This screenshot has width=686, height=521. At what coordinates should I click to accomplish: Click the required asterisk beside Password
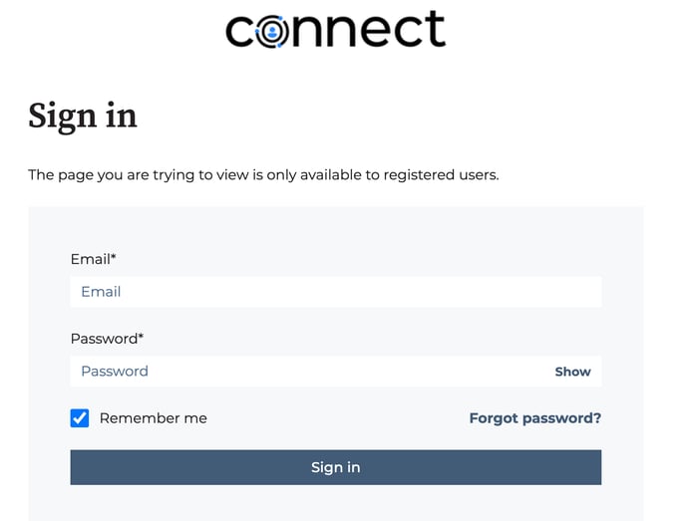click(141, 336)
